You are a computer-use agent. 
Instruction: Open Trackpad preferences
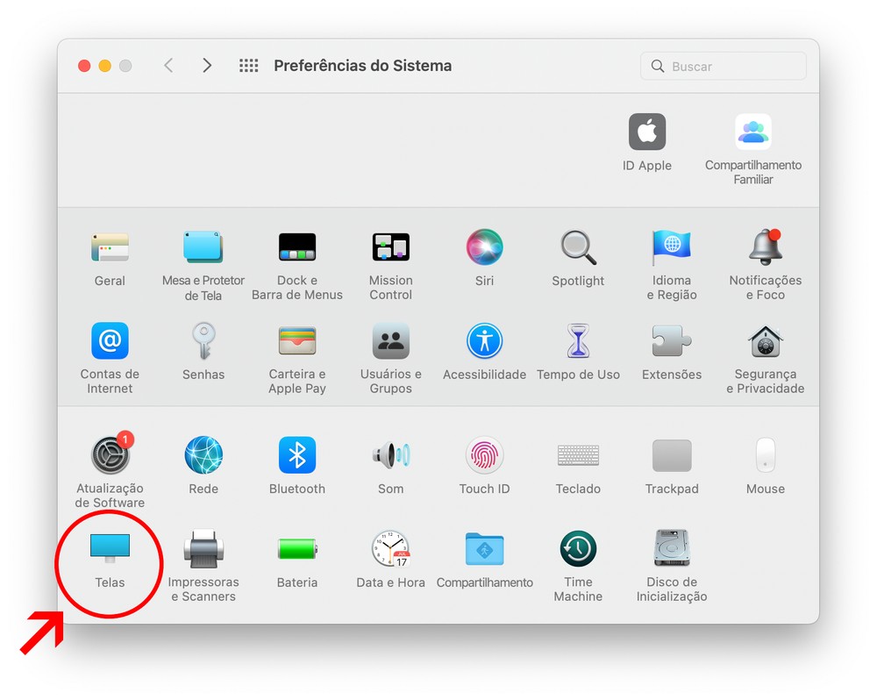672,455
